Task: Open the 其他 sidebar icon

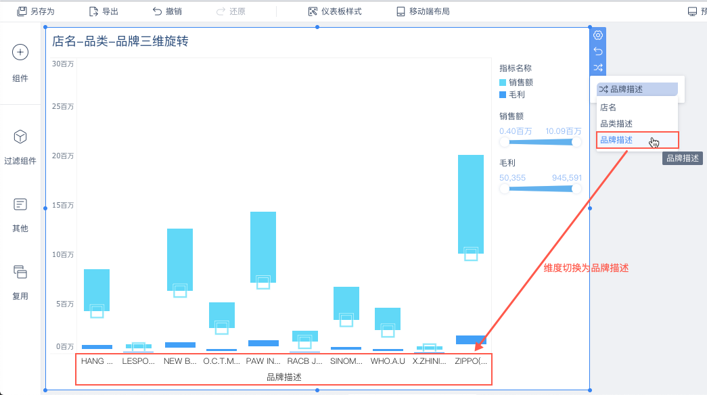Action: (20, 204)
